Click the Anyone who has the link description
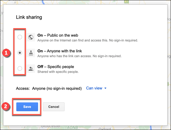This screenshot has height=130, width=171. pyautogui.click(x=79, y=56)
